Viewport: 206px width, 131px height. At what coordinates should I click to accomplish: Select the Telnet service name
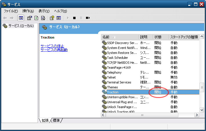click(x=111, y=77)
